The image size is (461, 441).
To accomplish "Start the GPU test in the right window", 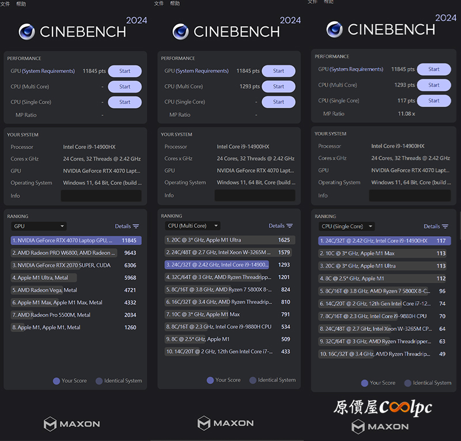I will point(434,69).
